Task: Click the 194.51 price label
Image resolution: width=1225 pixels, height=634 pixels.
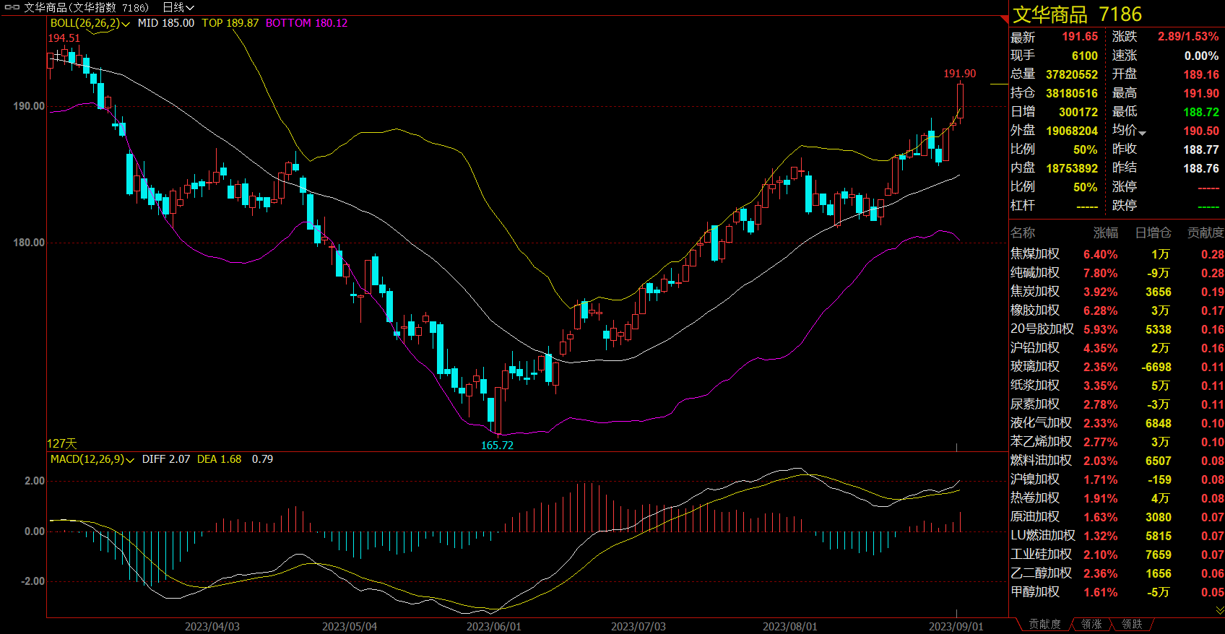Action: click(64, 38)
